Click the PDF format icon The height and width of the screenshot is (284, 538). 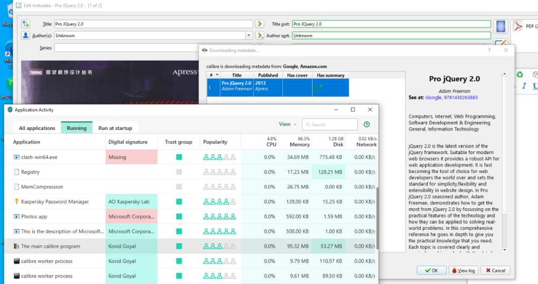click(519, 26)
